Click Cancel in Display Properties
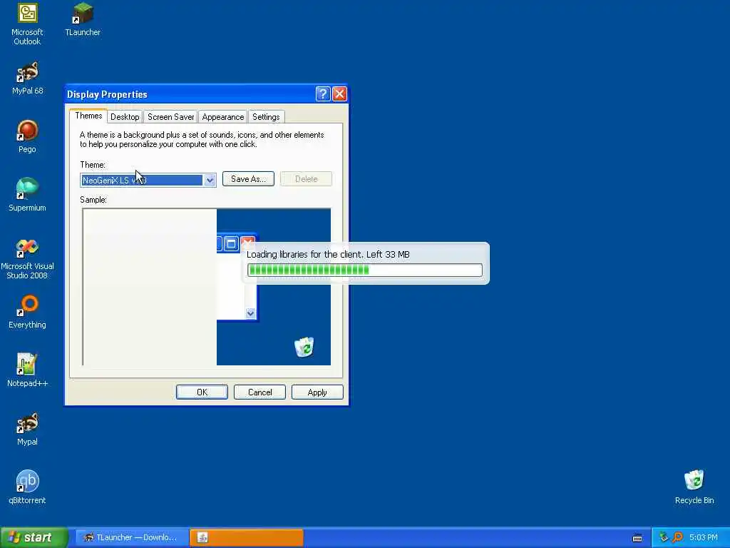Viewport: 730px width, 548px height. click(x=259, y=392)
